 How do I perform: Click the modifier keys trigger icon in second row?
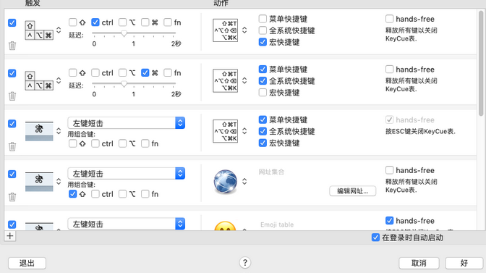pyautogui.click(x=39, y=81)
